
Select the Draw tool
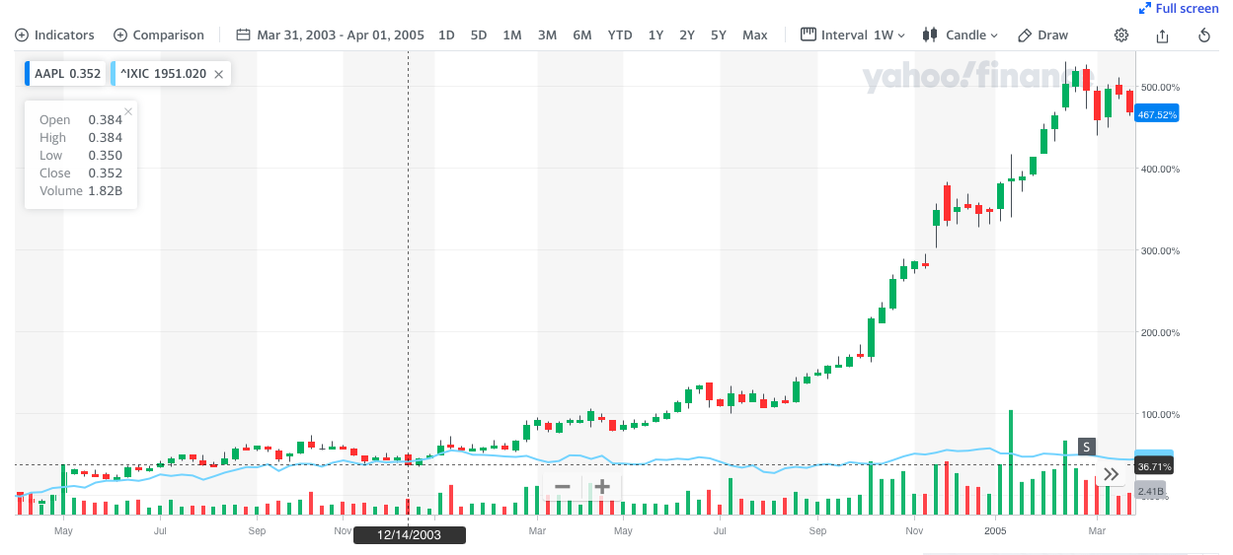[x=1042, y=35]
